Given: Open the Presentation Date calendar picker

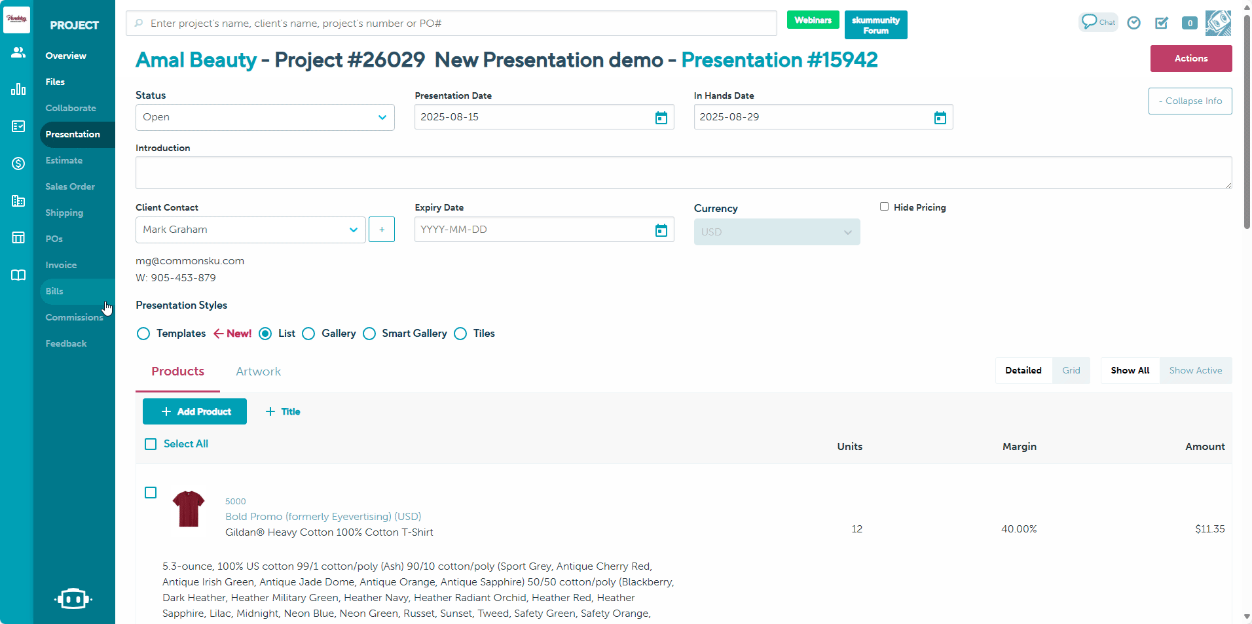Looking at the screenshot, I should (x=661, y=118).
